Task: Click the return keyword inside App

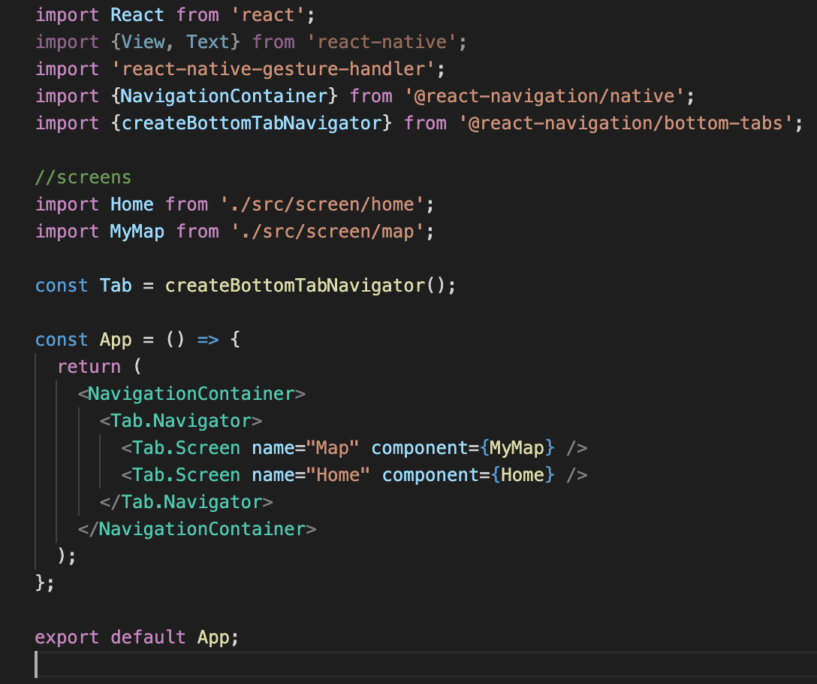Action: (x=89, y=366)
